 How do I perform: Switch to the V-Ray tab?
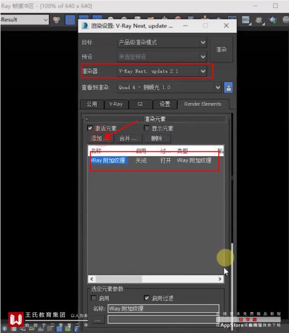(x=116, y=104)
